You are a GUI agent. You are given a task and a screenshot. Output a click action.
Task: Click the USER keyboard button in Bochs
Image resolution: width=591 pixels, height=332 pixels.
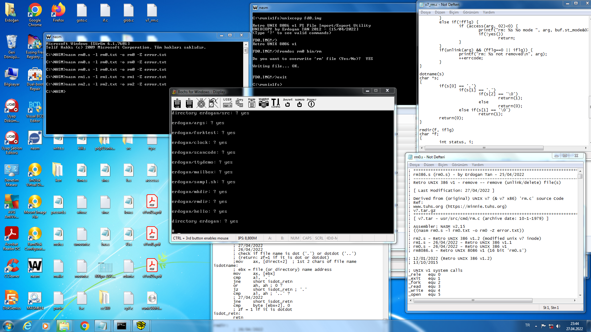(x=227, y=103)
